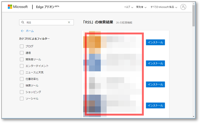Check the ショッピング category filter
Image resolution: width=200 pixels, height=123 pixels.
pyautogui.click(x=22, y=92)
